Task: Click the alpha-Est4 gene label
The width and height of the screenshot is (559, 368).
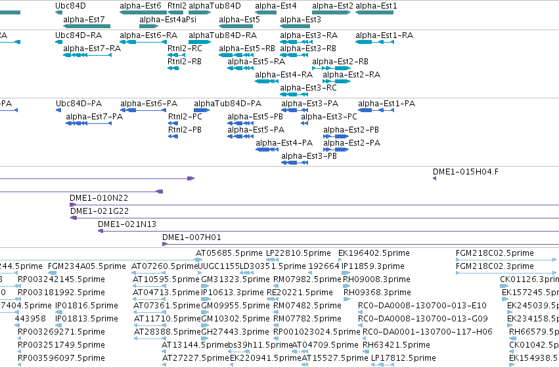Action: point(276,6)
